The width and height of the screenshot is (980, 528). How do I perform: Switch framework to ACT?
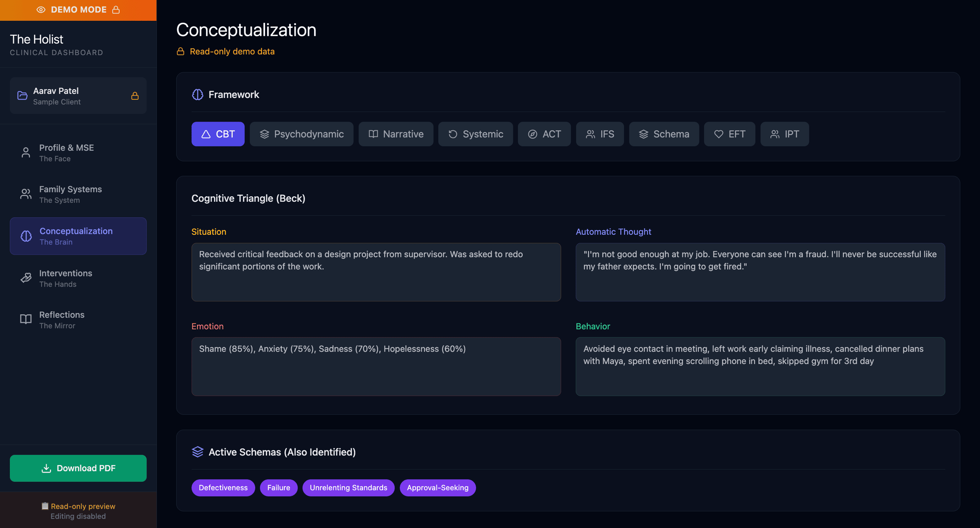click(544, 134)
